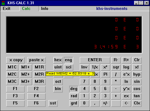Toggle eng display format
The image size is (150, 111).
click(68, 60)
